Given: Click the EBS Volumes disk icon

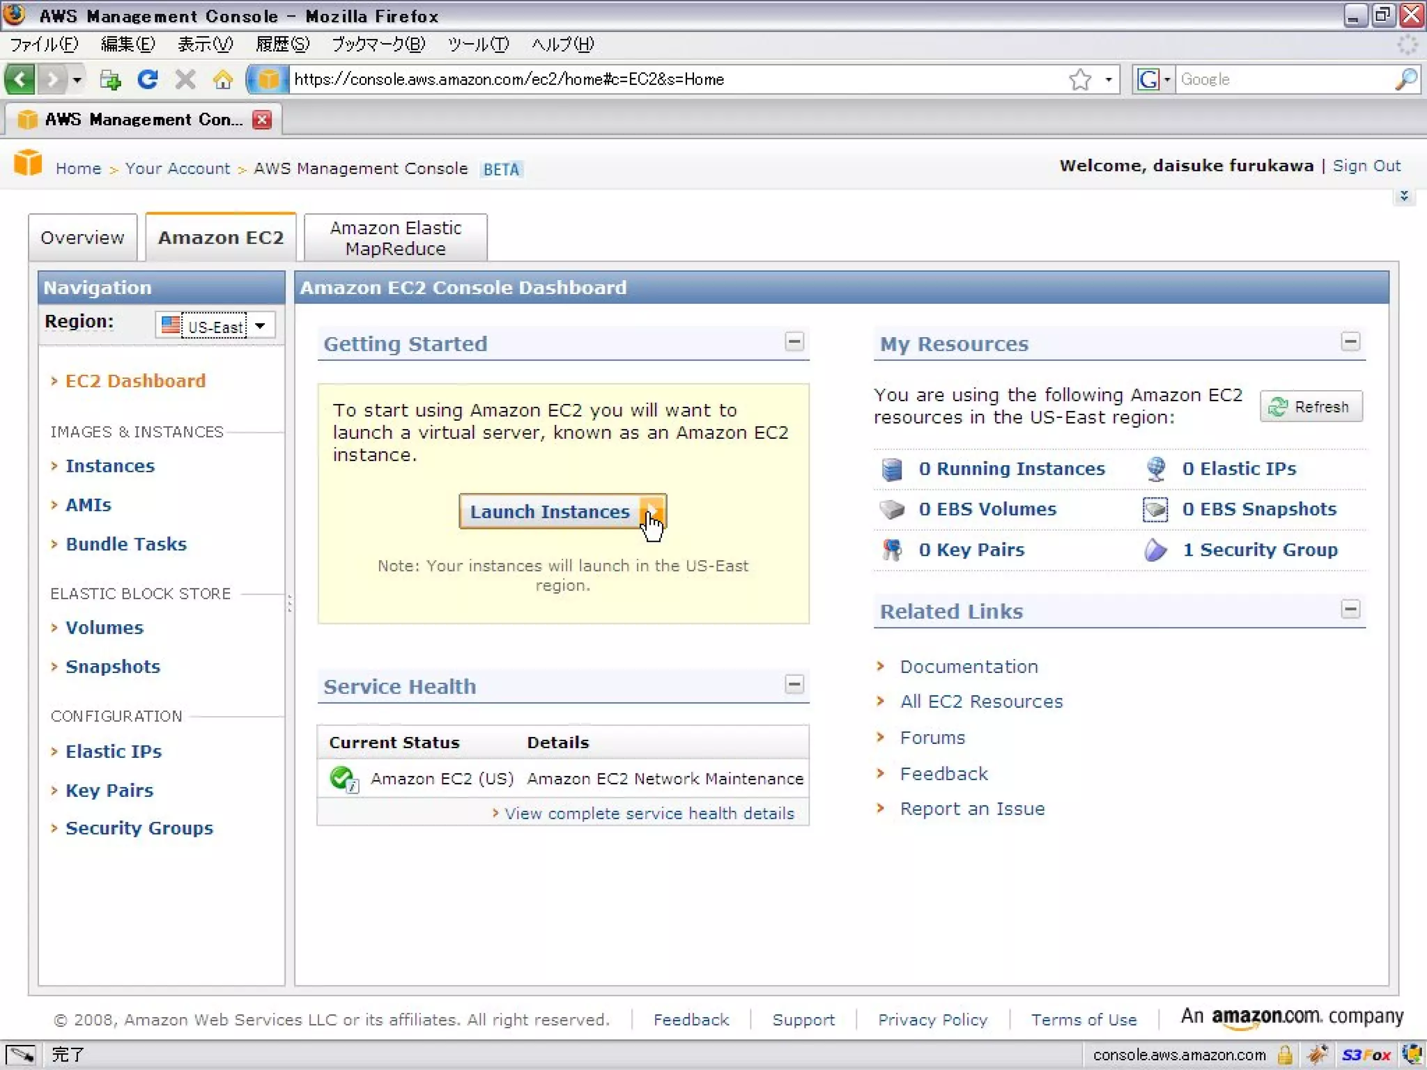Looking at the screenshot, I should (x=892, y=510).
